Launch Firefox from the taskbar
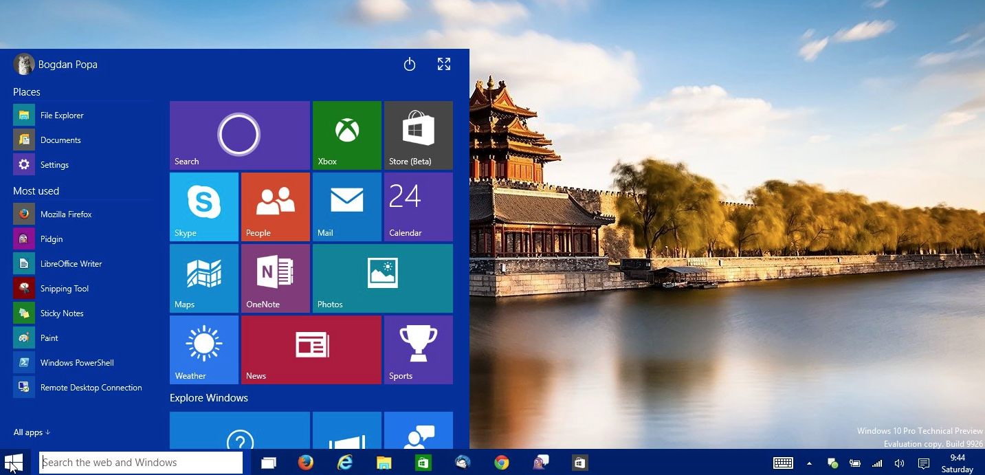The width and height of the screenshot is (985, 475). (306, 463)
